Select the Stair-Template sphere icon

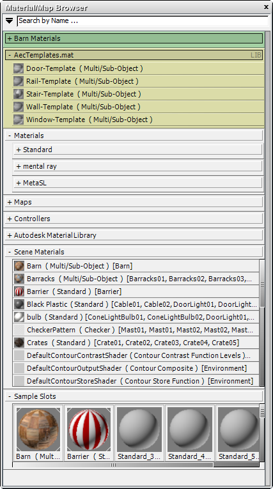[19, 94]
